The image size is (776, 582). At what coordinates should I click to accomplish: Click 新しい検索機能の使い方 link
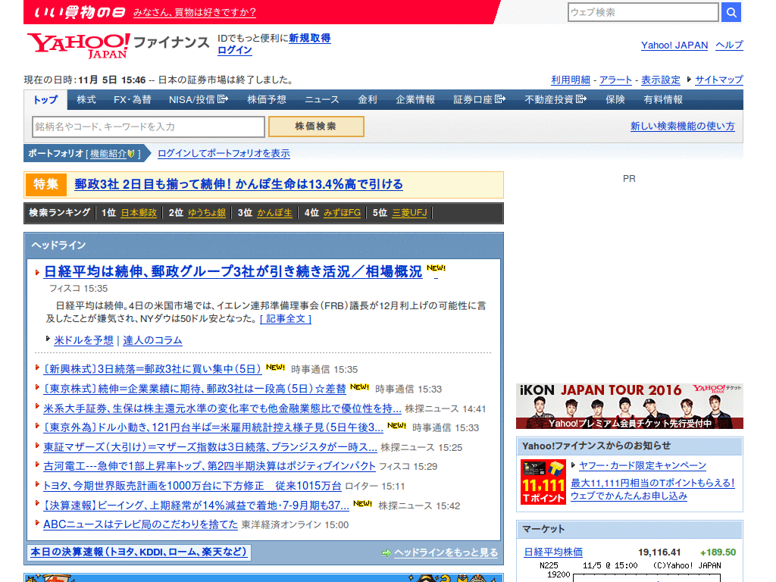click(x=683, y=127)
